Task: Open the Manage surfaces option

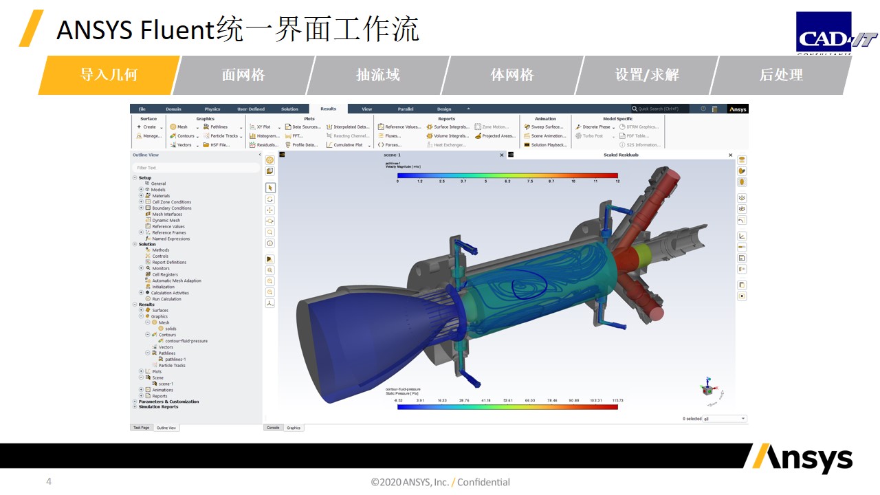Action: 149,136
